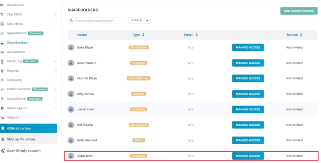Click the Modeling lightbulb icon
Screen dimensions: 321x163
(2, 61)
